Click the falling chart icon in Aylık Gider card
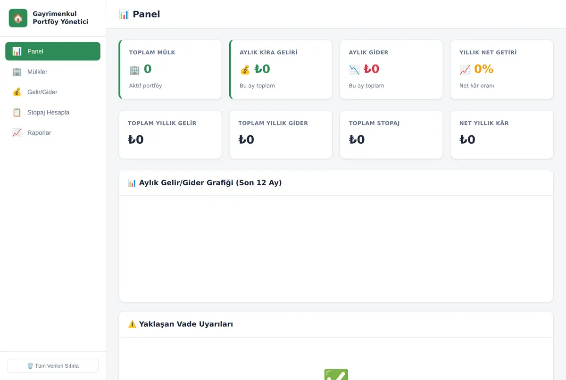 point(354,70)
